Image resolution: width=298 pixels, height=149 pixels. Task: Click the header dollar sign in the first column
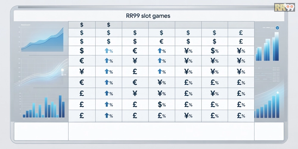click(82, 25)
